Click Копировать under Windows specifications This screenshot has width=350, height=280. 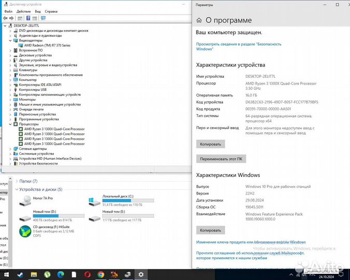(211, 230)
